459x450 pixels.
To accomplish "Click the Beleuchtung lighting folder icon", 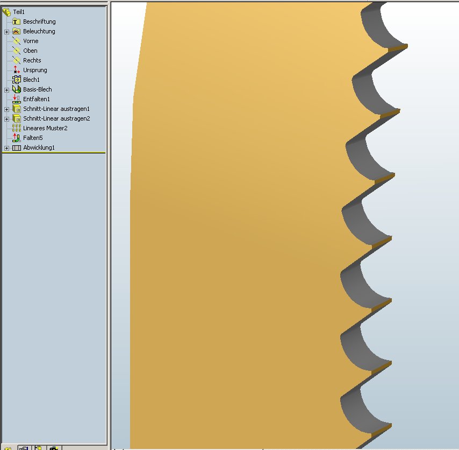I will point(16,31).
